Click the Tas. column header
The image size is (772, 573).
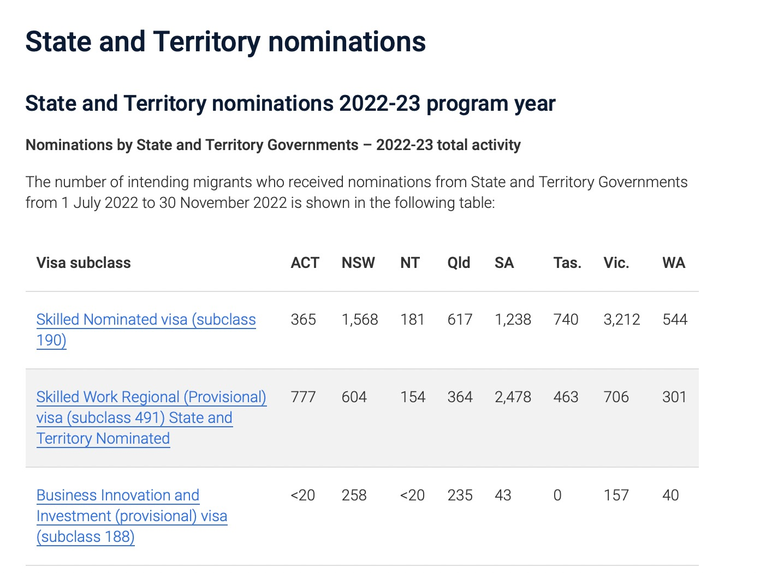tap(567, 263)
